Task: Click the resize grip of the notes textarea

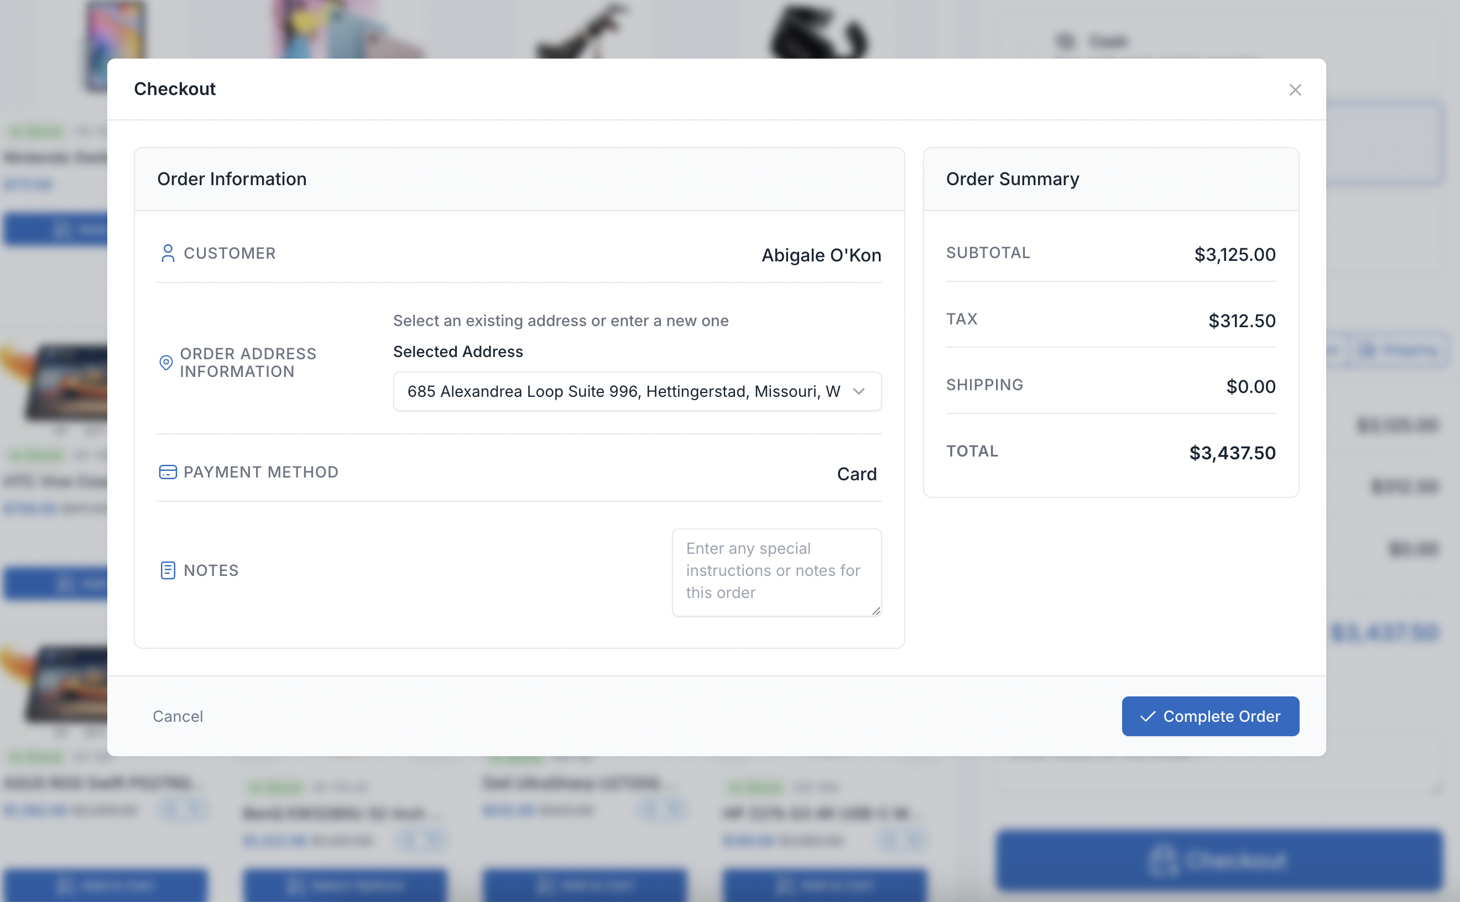Action: [x=876, y=611]
